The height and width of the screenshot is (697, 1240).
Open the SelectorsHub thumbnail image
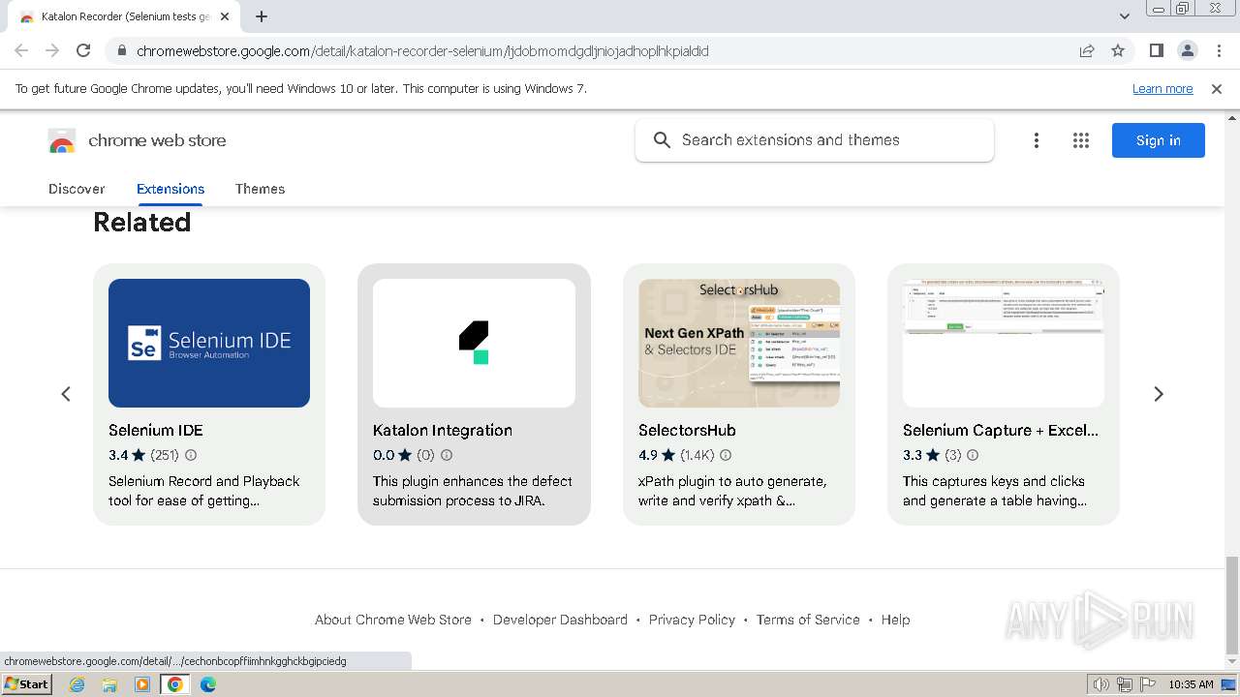[739, 343]
